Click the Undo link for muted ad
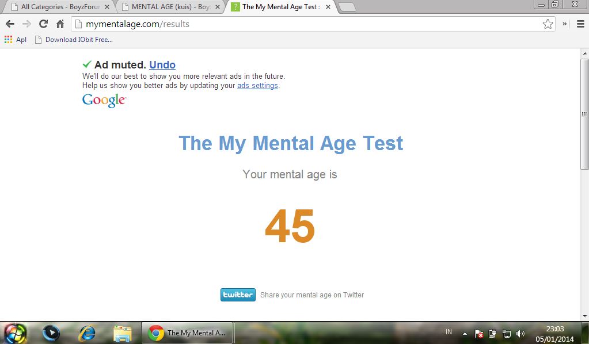 click(162, 65)
